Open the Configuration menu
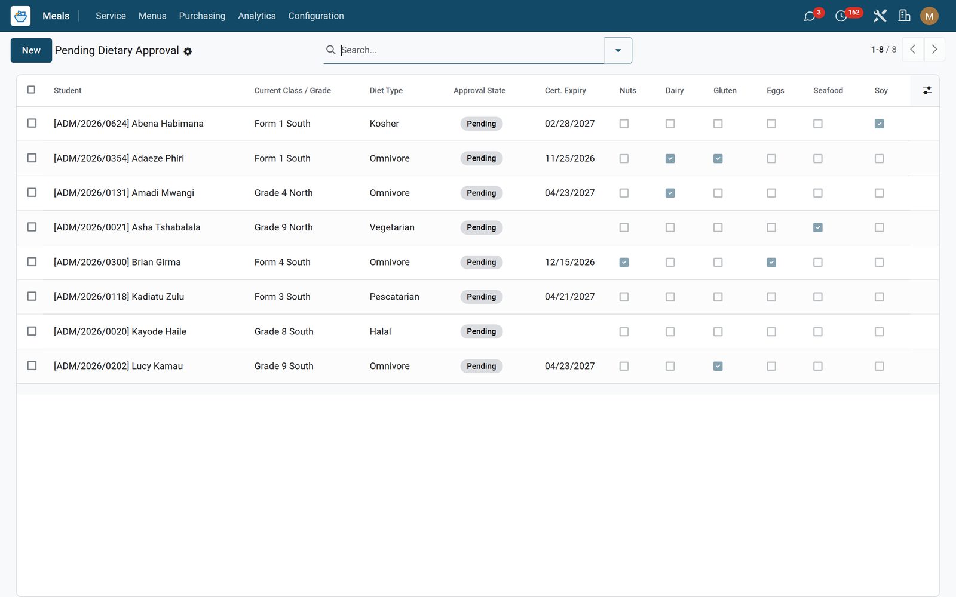Viewport: 956px width, 597px height. (x=316, y=16)
